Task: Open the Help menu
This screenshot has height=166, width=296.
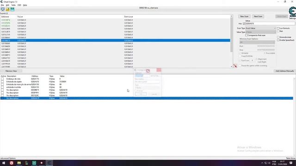Action: 25,5
